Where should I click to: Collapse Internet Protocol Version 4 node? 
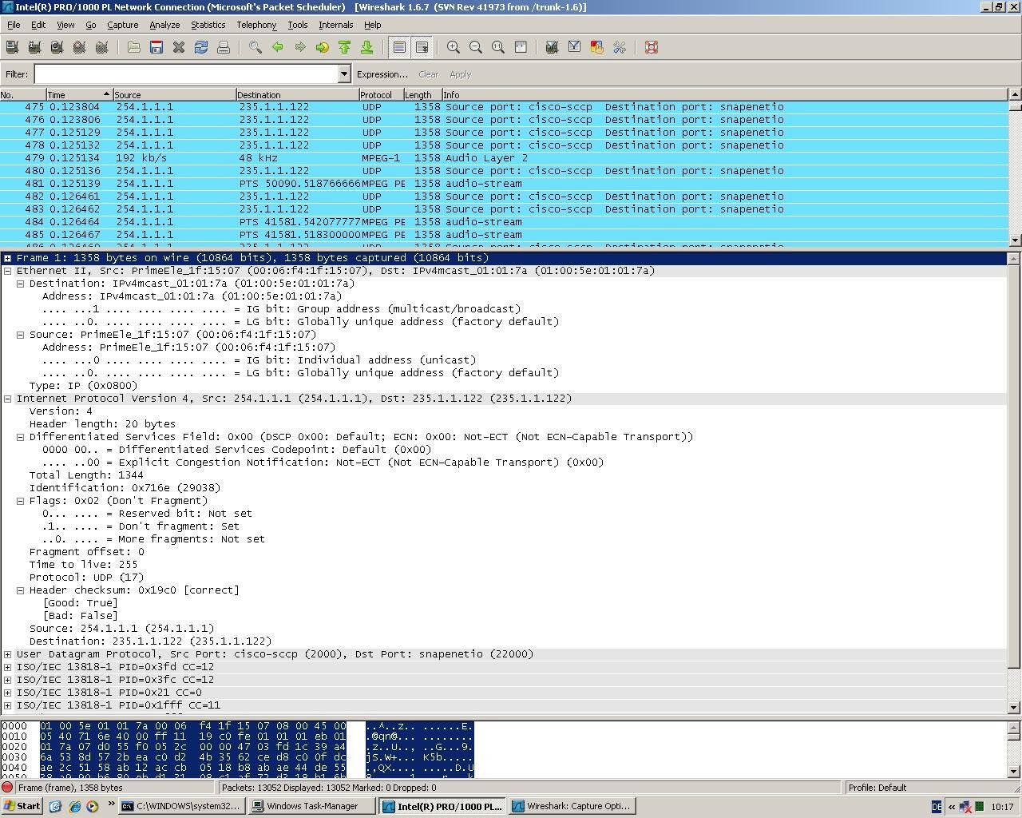coord(8,399)
